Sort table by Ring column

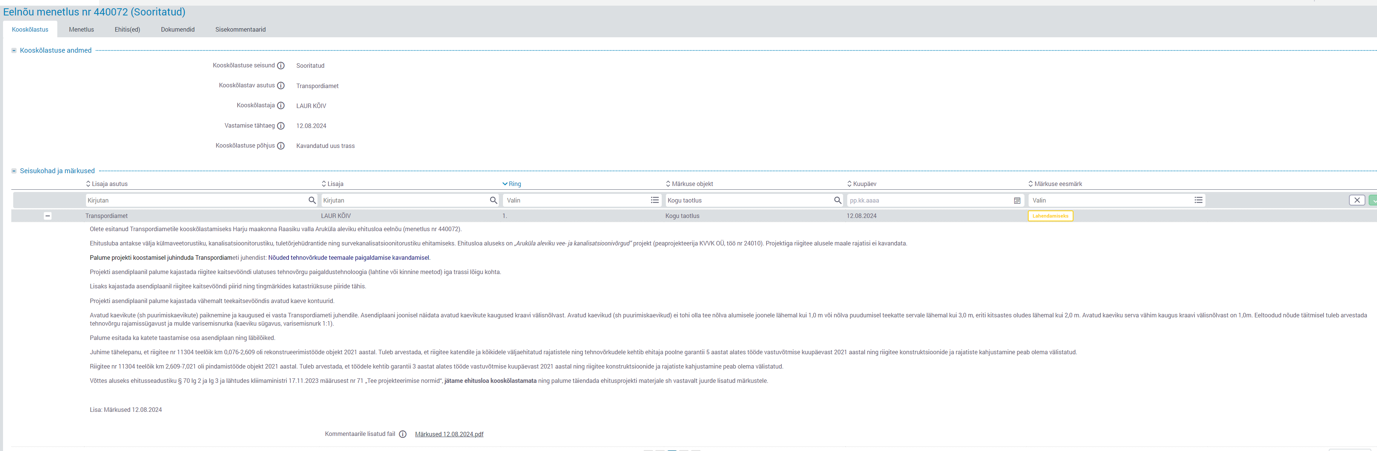512,184
